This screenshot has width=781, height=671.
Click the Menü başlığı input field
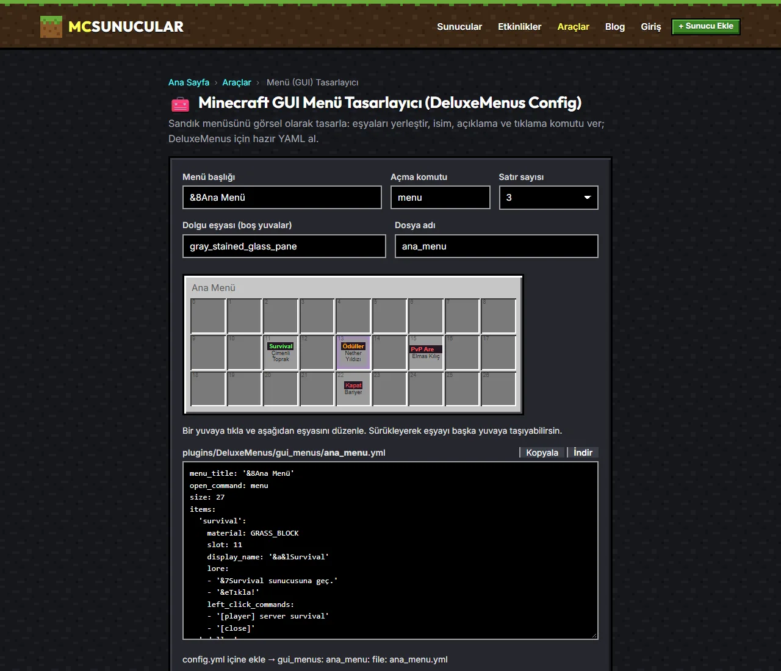[x=282, y=198]
